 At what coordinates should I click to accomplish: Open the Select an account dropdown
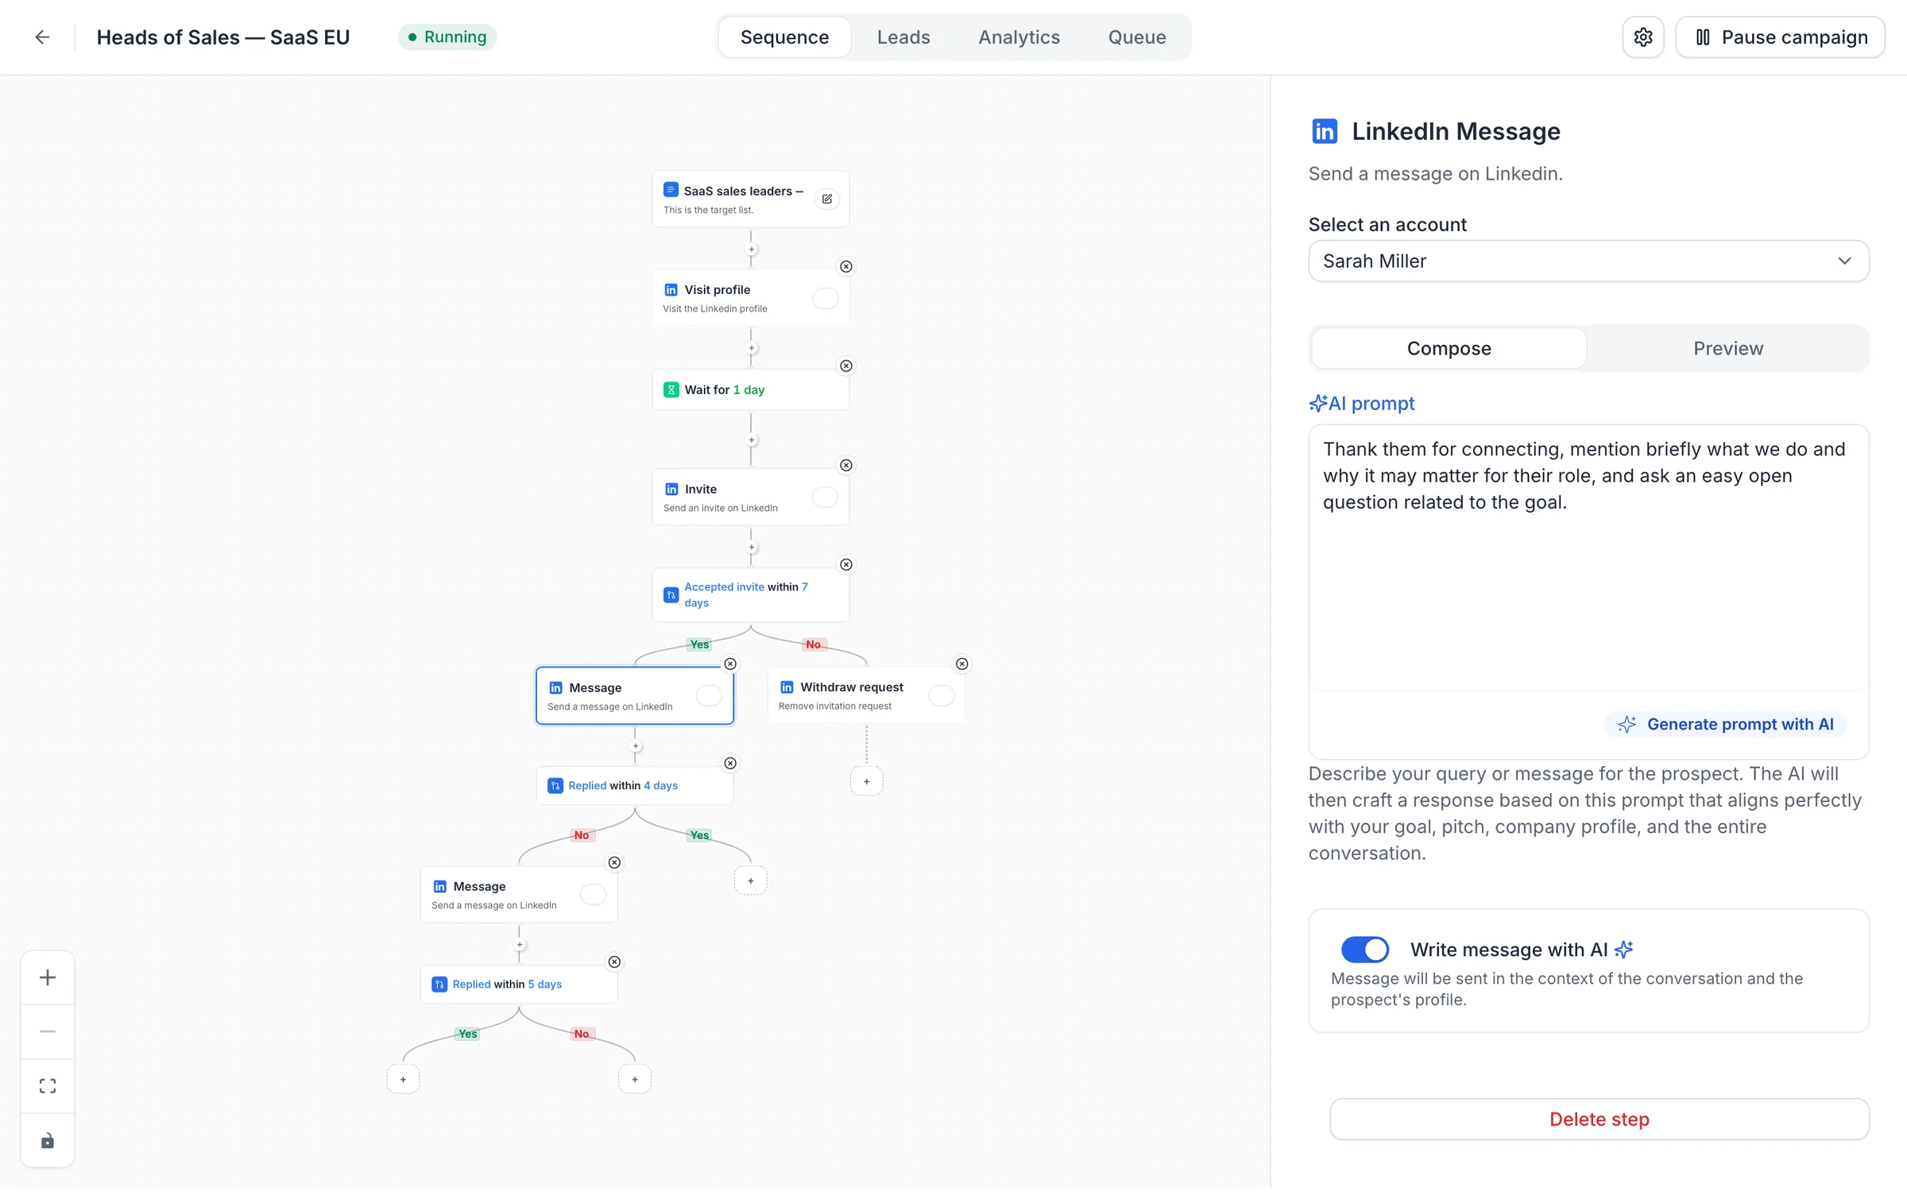click(x=1588, y=261)
